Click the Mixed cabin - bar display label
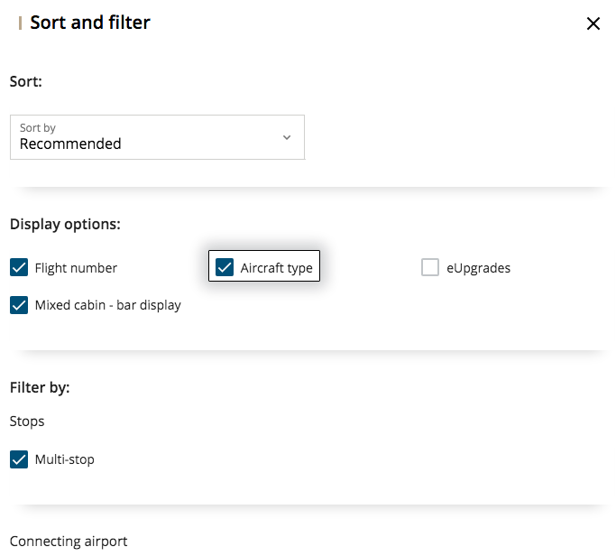 click(x=108, y=305)
